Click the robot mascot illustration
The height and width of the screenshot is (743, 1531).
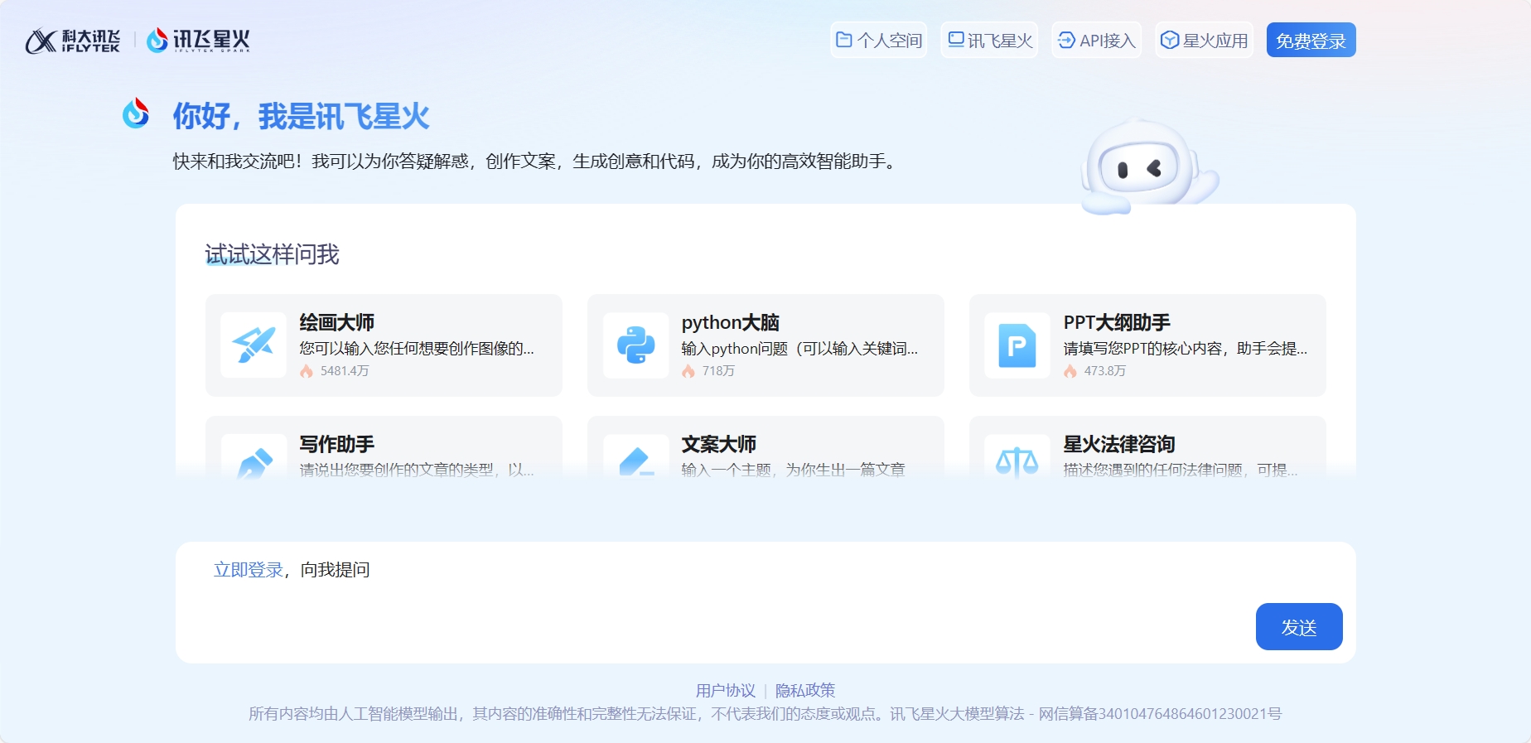1148,166
